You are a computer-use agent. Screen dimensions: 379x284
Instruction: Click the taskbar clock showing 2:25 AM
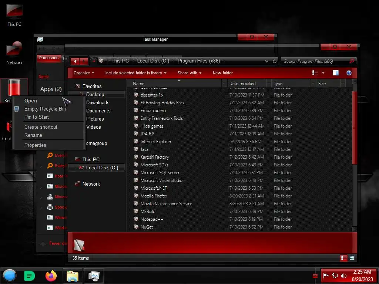point(362,275)
